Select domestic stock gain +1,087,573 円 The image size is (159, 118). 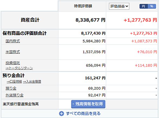(144, 41)
